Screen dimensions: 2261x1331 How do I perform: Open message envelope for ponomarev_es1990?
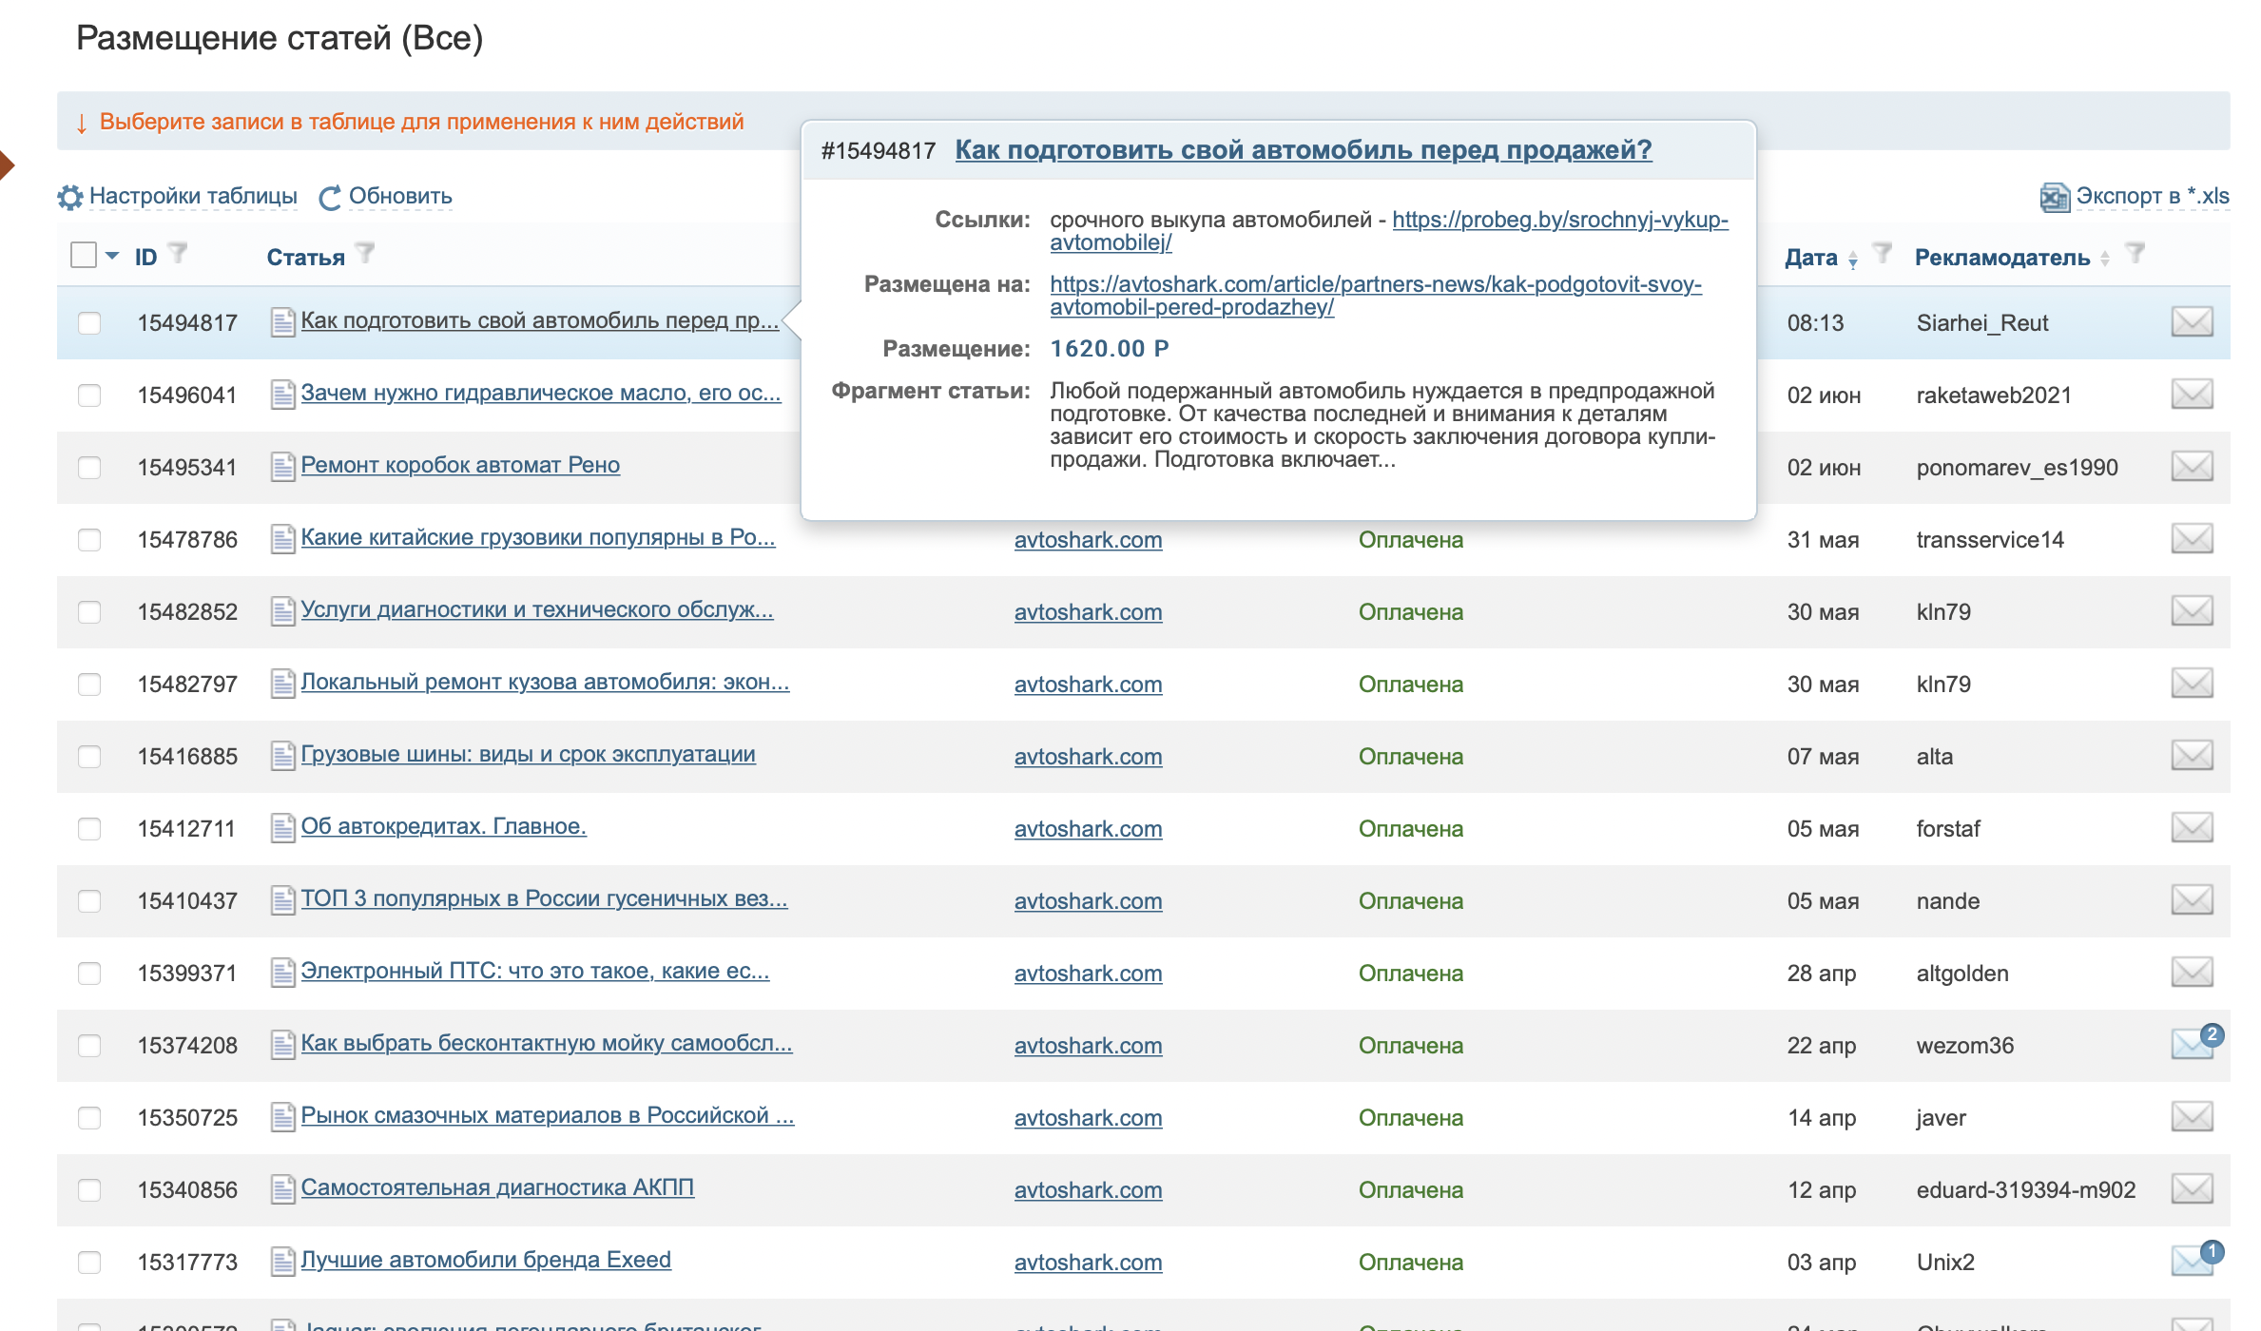pyautogui.click(x=2193, y=466)
